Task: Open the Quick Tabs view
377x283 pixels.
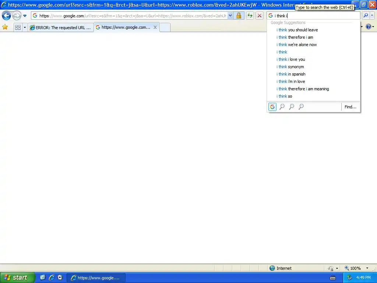Action: point(18,27)
